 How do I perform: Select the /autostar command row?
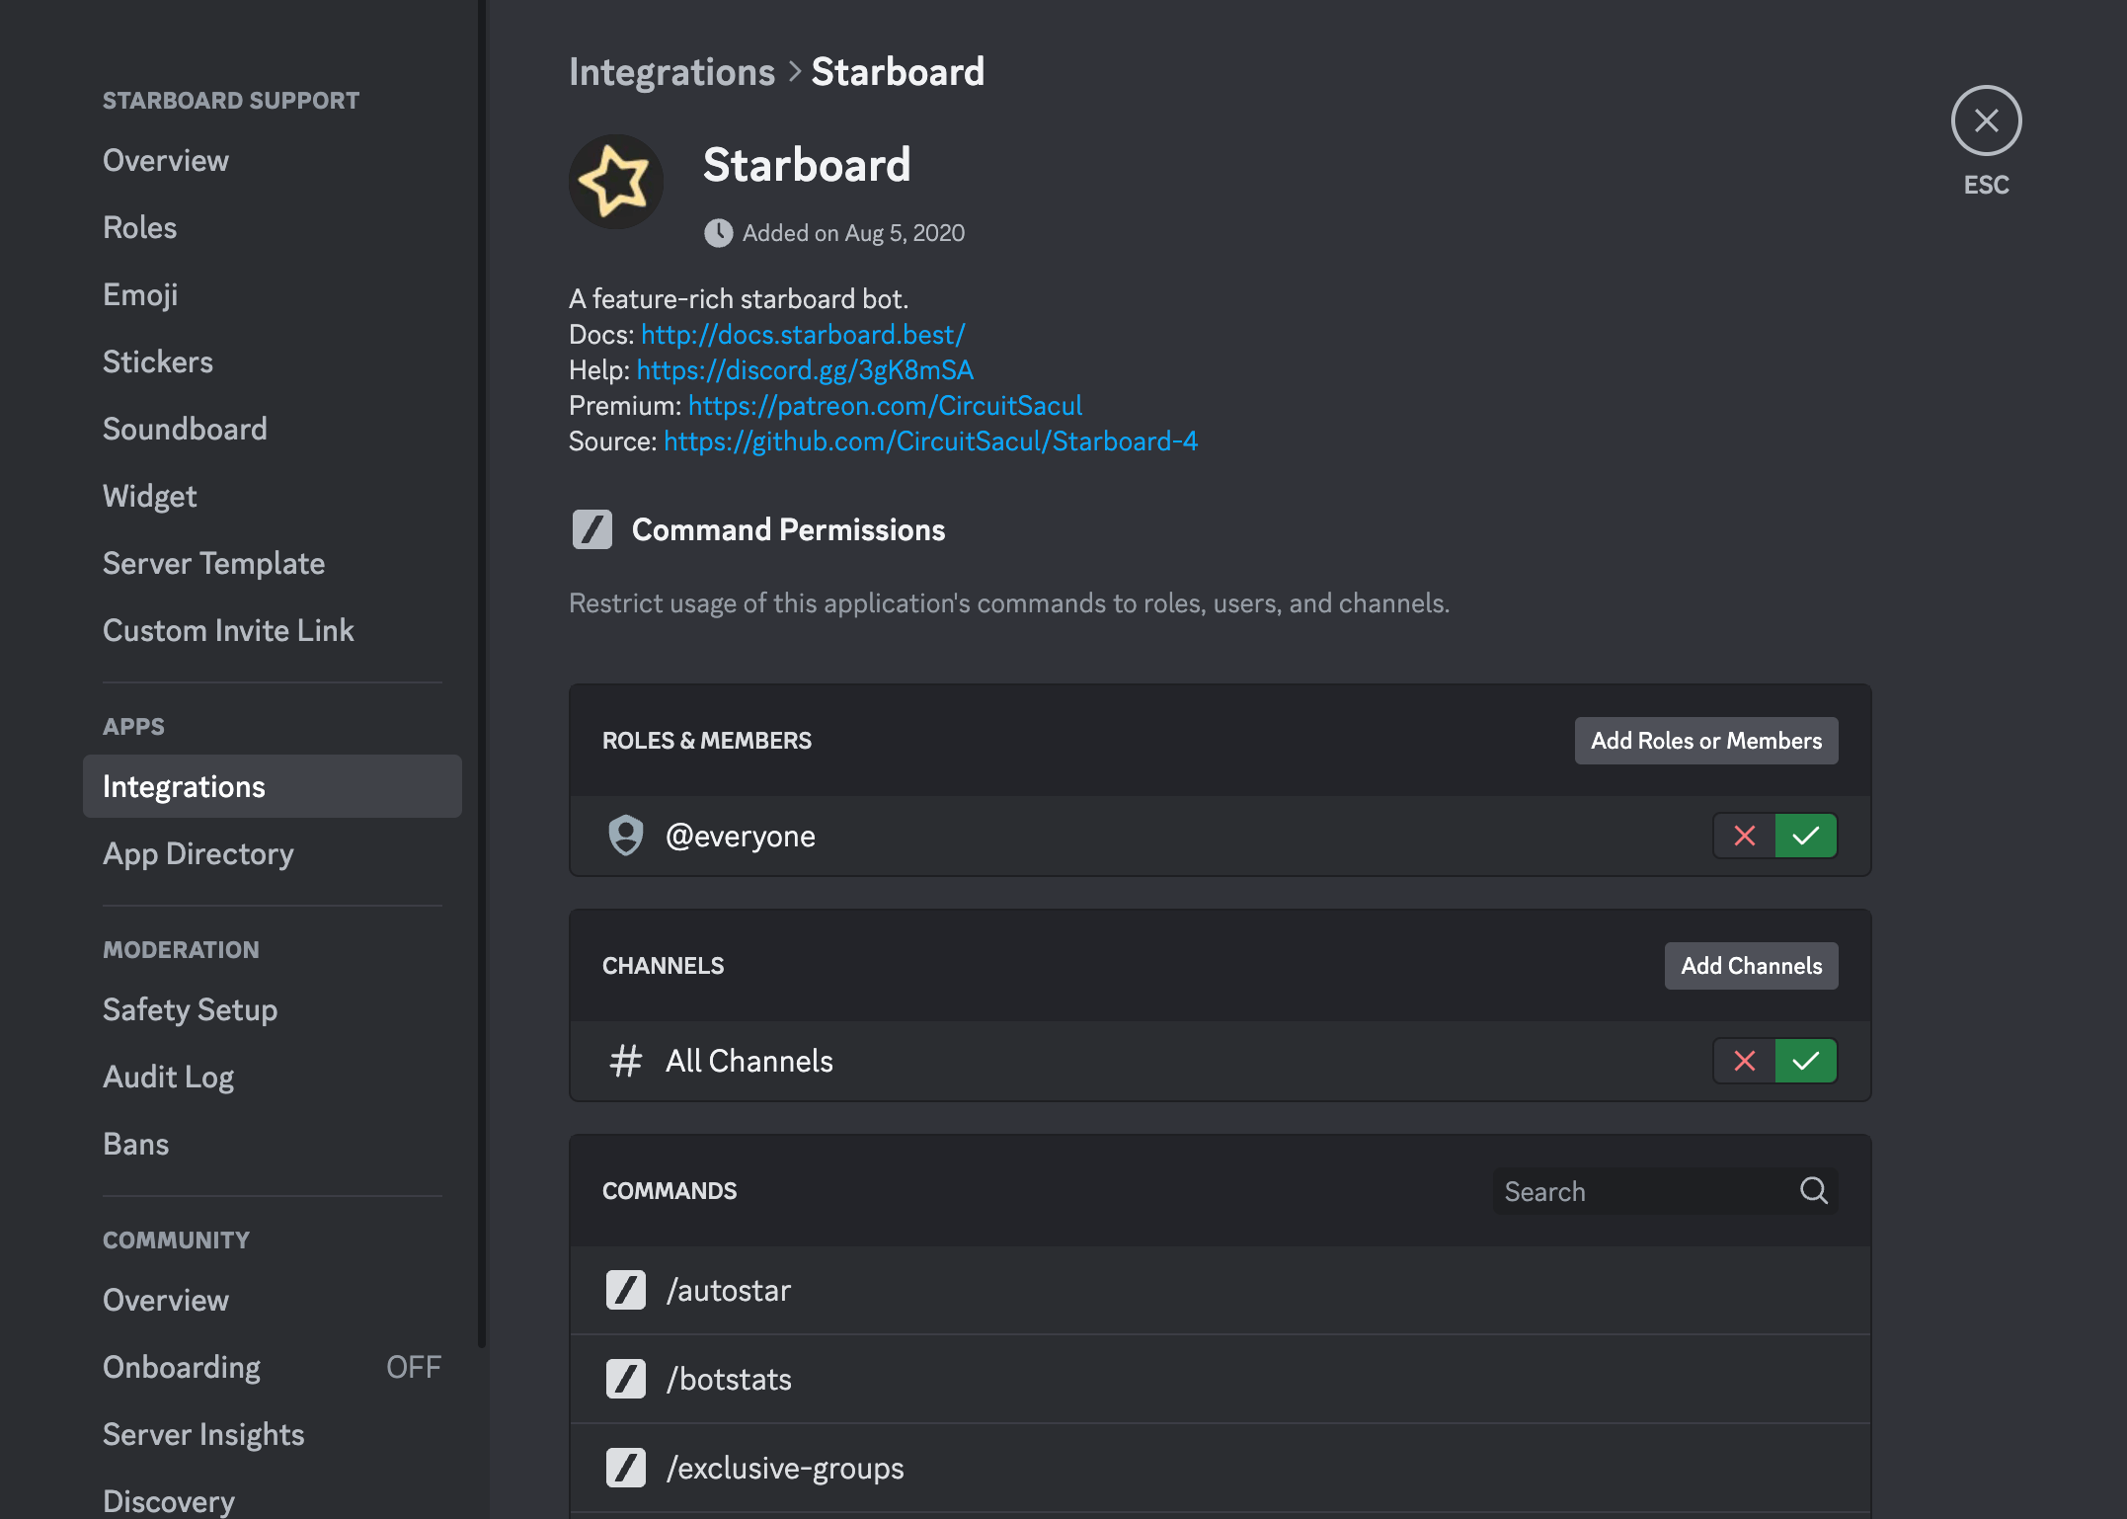pos(1221,1290)
